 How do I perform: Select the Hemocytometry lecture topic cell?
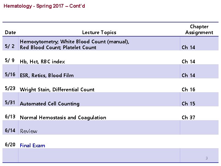75,44
